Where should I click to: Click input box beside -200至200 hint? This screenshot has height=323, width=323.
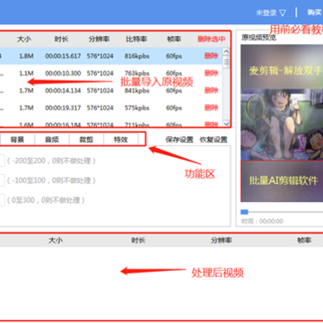(x=2, y=161)
